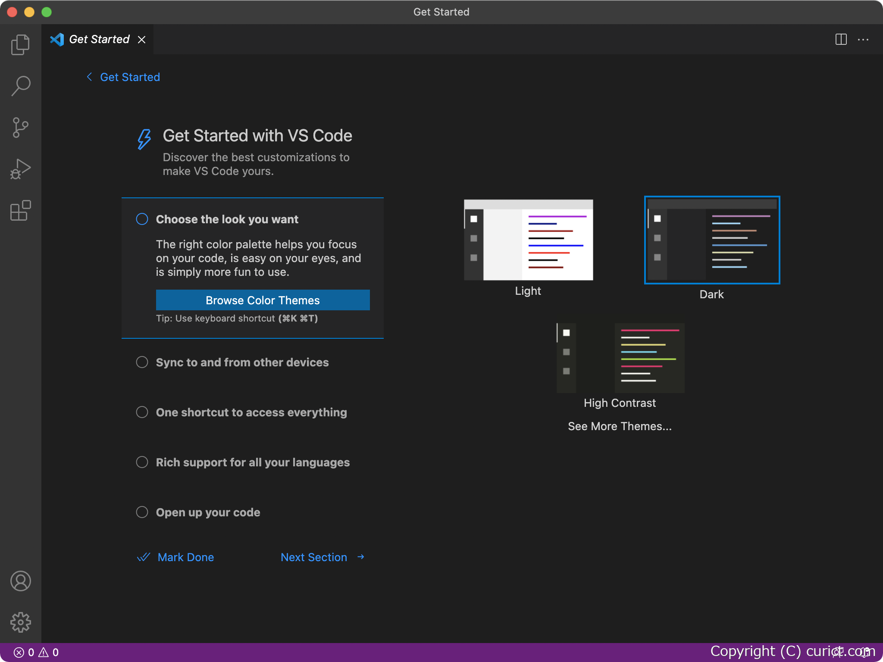Expand the 'Rich support for all your languages' step
This screenshot has height=662, width=883.
pos(142,462)
